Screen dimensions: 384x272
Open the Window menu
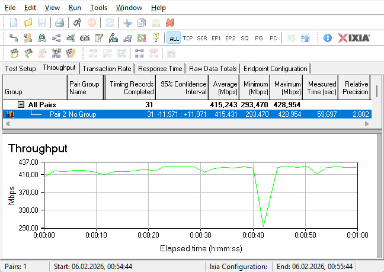pos(129,8)
